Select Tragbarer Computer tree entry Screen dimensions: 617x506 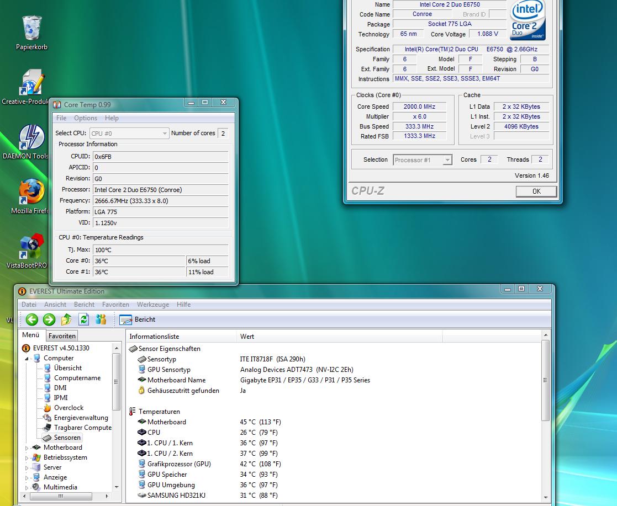coord(83,427)
